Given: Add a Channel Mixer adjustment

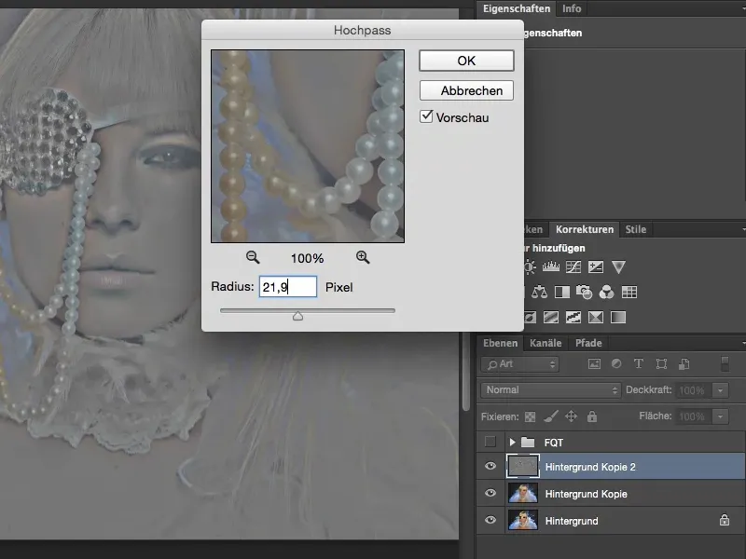Looking at the screenshot, I should 607,292.
